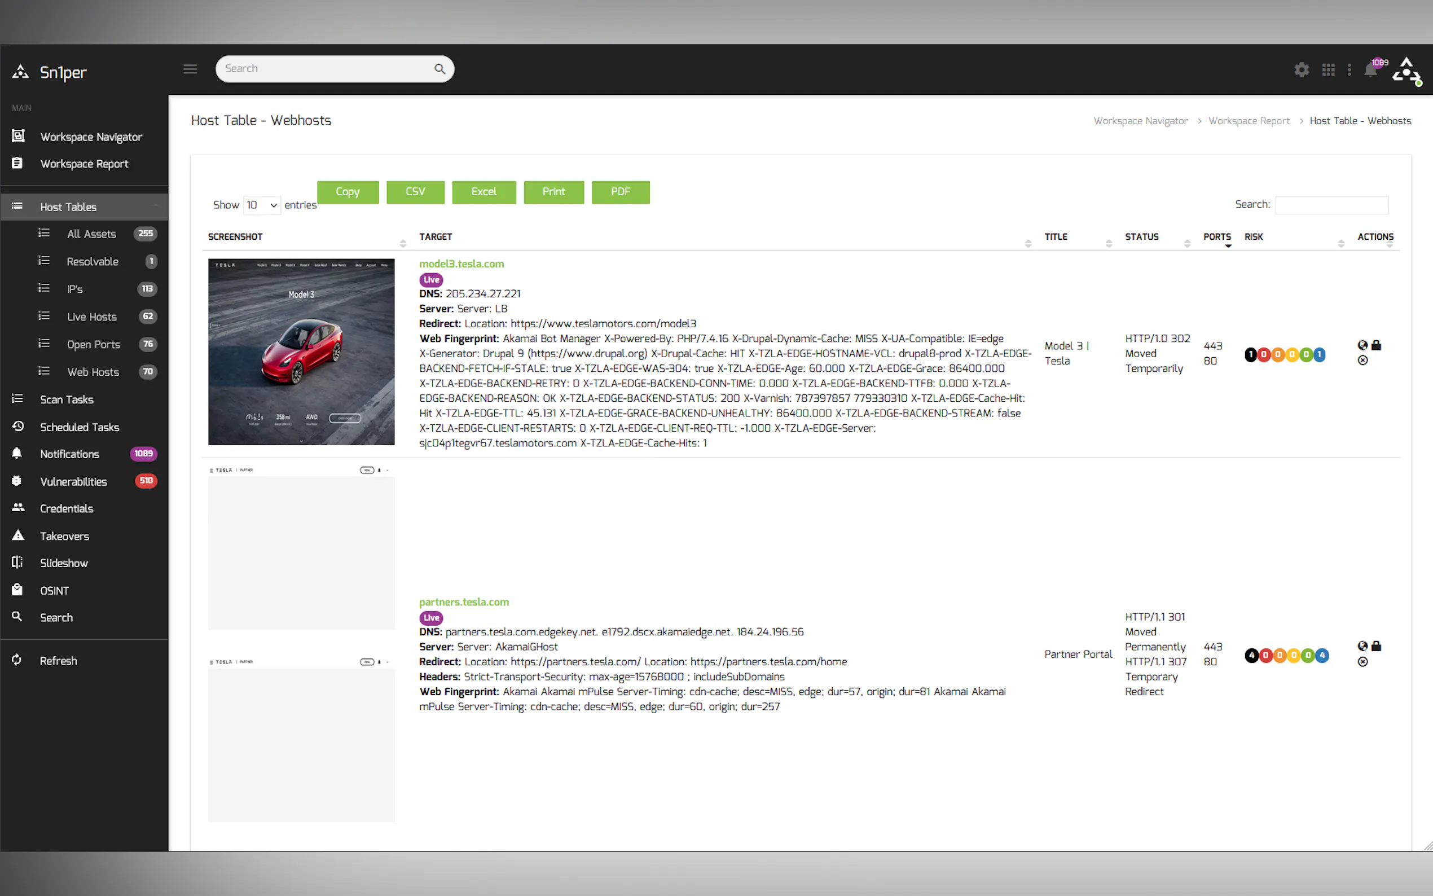The height and width of the screenshot is (896, 1433).
Task: Open the Show entries count dropdown
Action: (261, 205)
